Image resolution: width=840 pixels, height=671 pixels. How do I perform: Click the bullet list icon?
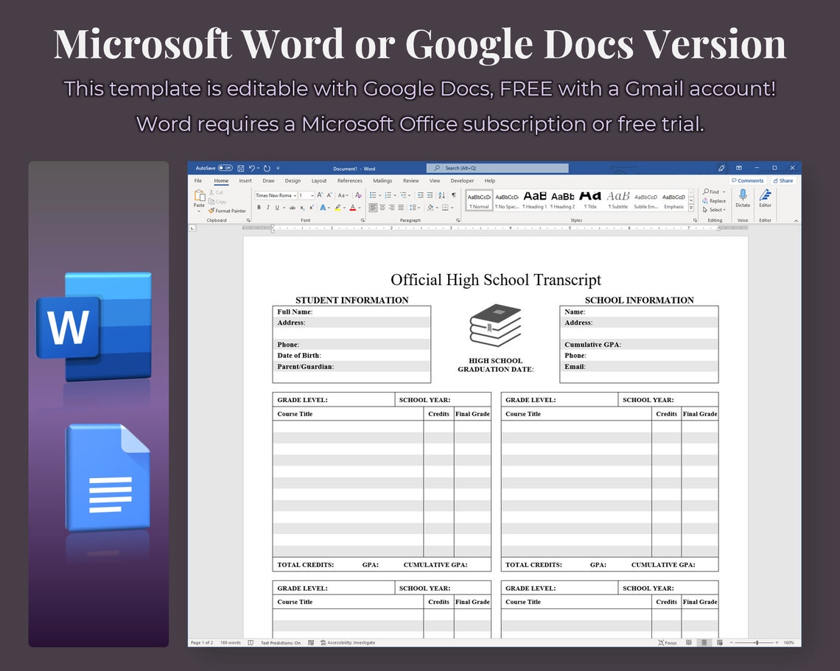click(373, 195)
